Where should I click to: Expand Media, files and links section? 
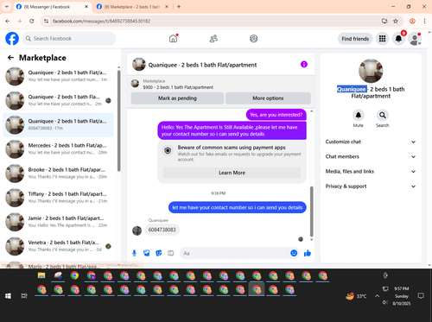[x=371, y=172]
